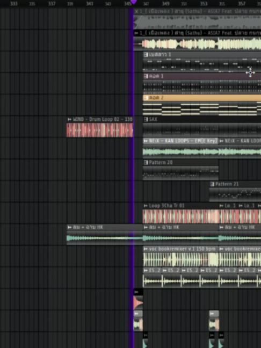Select the waveform of the unmuted Sathu audio clip
The image size is (261, 348).
click(197, 44)
